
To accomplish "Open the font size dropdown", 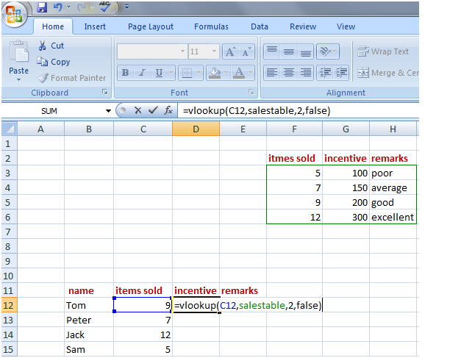I will click(x=215, y=51).
